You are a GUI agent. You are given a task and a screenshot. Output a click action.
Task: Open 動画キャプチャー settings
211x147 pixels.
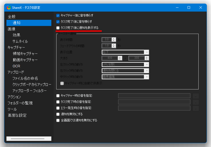point(25,60)
